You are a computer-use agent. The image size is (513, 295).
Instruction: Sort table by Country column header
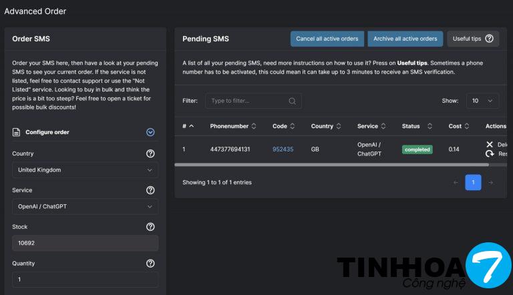pos(326,126)
